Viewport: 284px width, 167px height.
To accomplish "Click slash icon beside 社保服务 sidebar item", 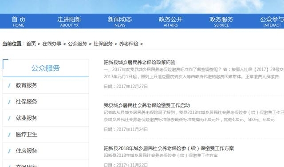I will pos(9,102).
